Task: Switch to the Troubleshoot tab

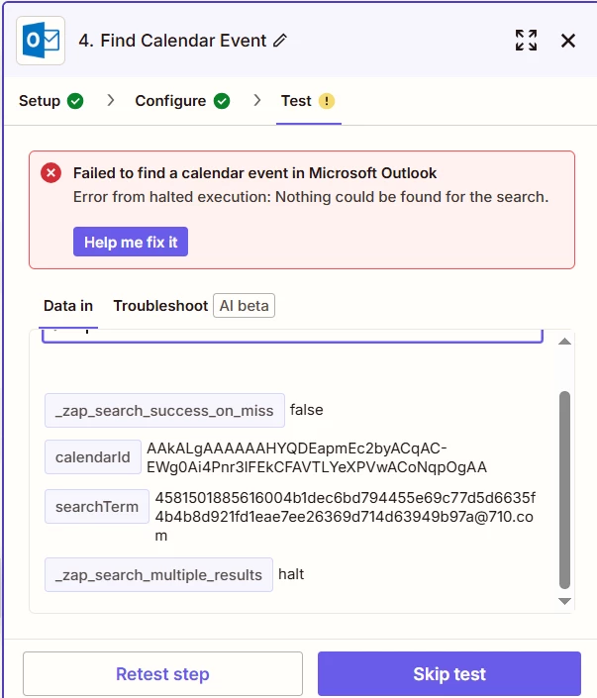Action: point(160,306)
